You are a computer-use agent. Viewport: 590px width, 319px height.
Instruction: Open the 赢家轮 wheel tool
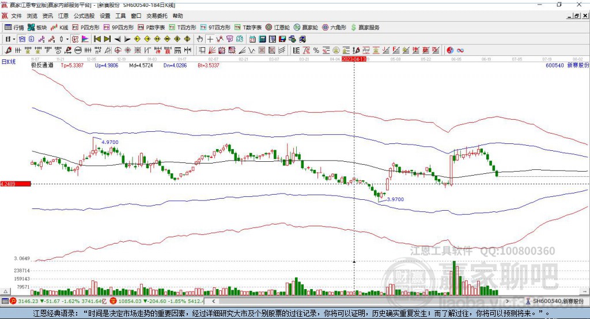[306, 28]
